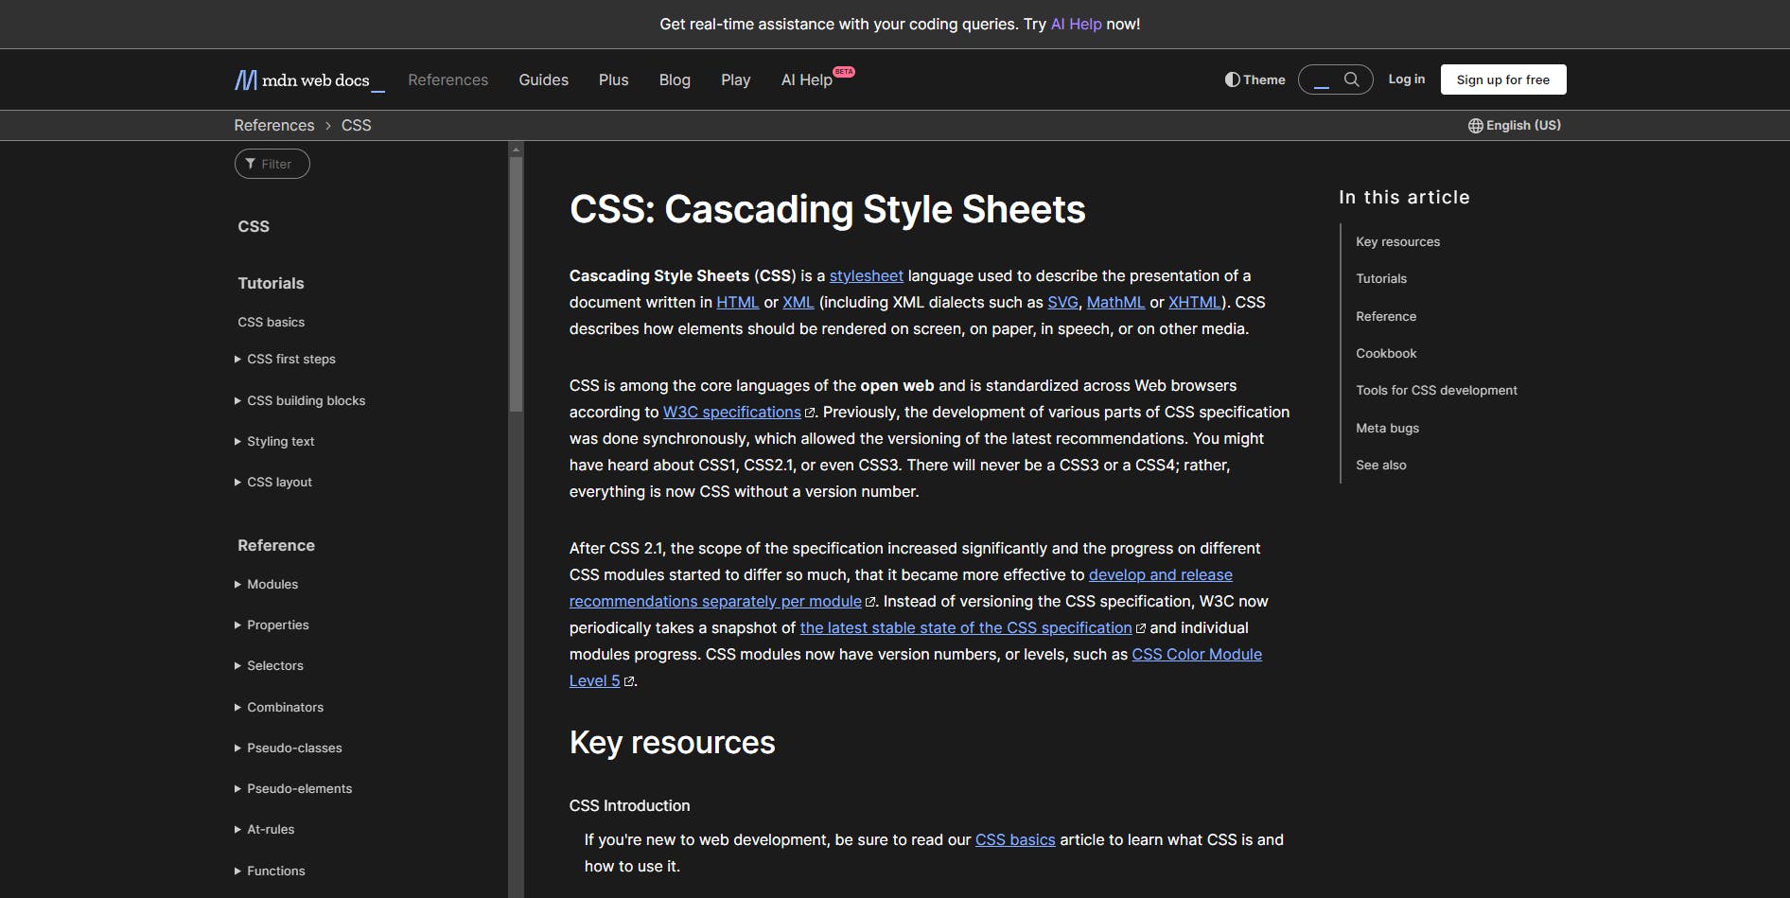Go to the Blog
This screenshot has height=898, width=1790.
[x=675, y=80]
